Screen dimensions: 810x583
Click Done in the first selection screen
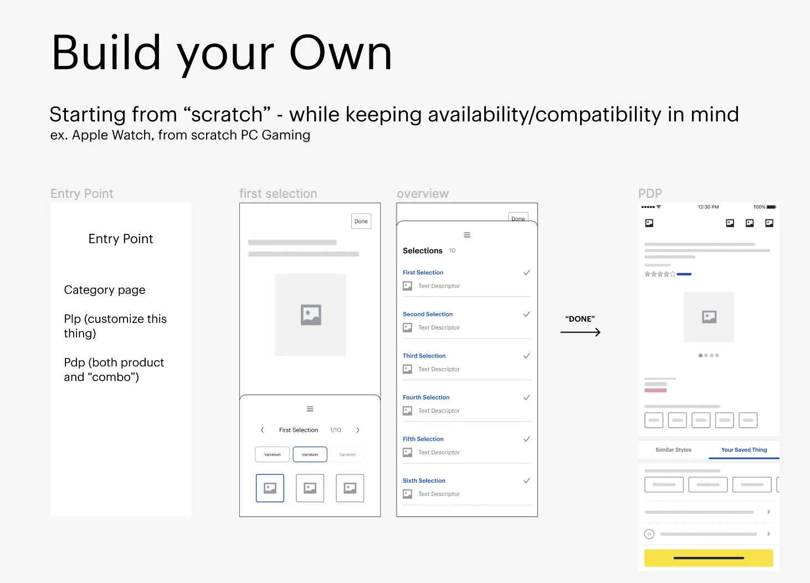pyautogui.click(x=361, y=221)
